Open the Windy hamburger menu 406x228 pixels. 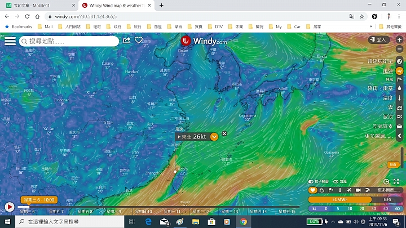[10, 41]
